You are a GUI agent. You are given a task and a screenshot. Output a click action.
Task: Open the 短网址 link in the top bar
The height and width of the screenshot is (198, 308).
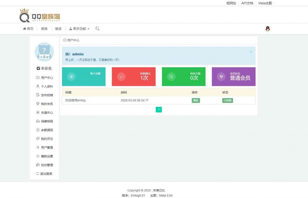(x=232, y=3)
